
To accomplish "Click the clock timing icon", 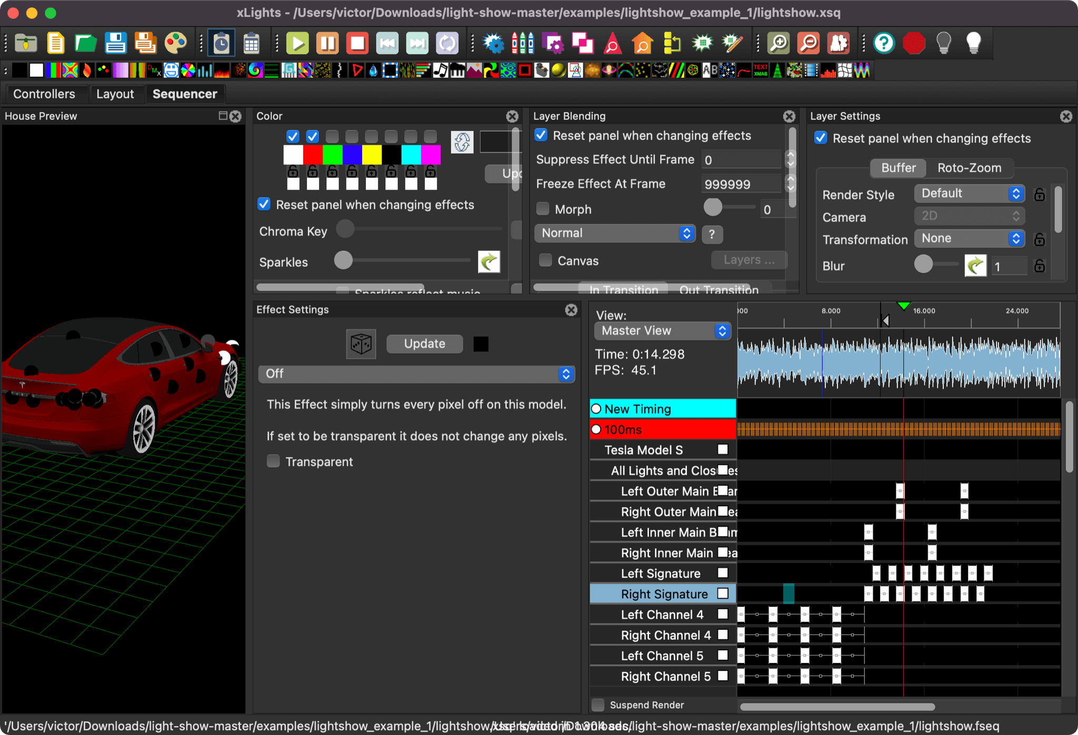I will click(x=222, y=43).
